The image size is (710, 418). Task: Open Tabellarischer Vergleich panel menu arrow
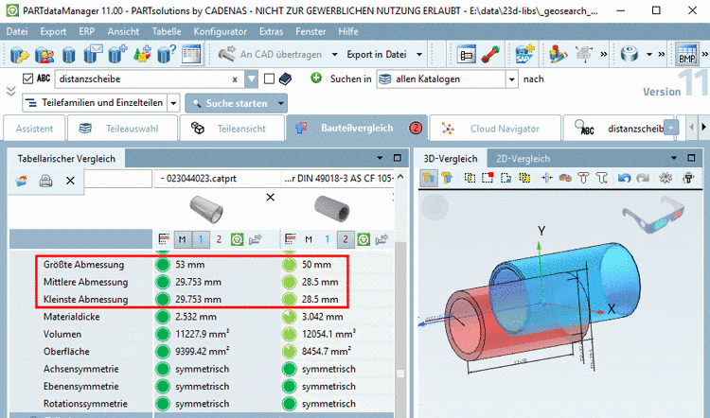(x=380, y=158)
